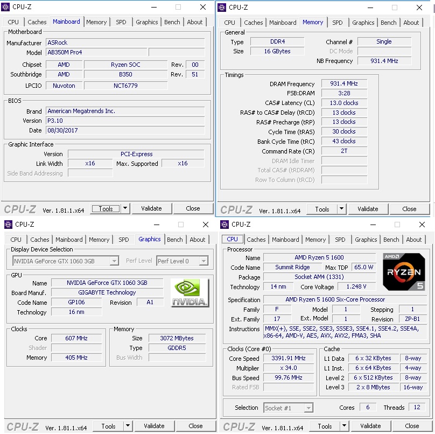Click the Channel # Single value
This screenshot has height=434, width=435.
pos(384,41)
